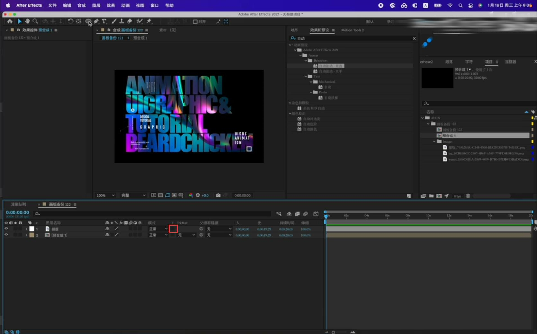537x334 pixels.
Task: Create a new folder in Project panel
Action: click(x=431, y=196)
